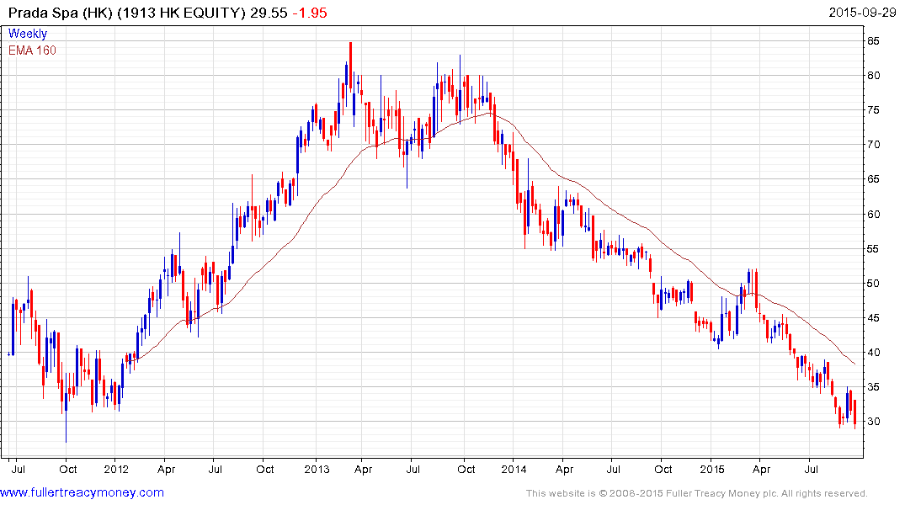Click the 45 price axis label
The image size is (905, 505).
873,318
